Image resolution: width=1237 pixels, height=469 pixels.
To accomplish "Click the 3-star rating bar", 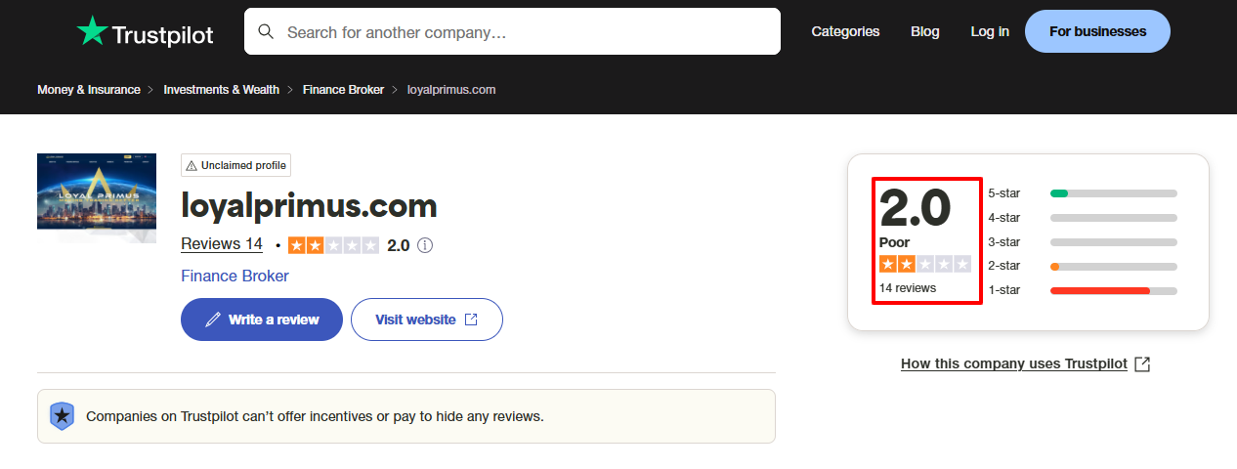I will (x=1113, y=242).
